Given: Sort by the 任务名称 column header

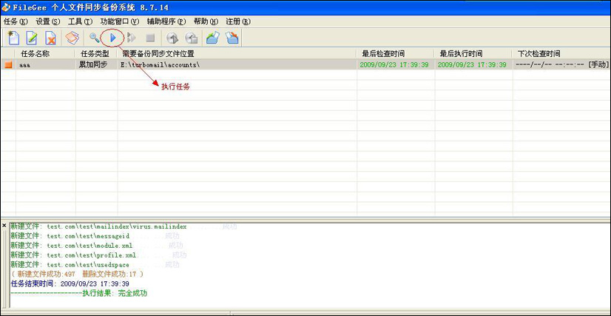Looking at the screenshot, I should click(x=36, y=54).
